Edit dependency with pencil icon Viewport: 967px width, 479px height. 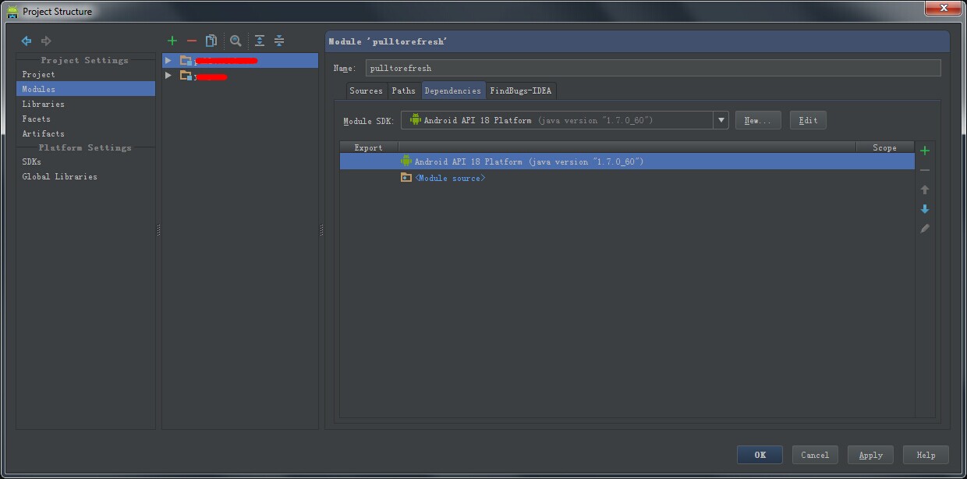(x=925, y=229)
